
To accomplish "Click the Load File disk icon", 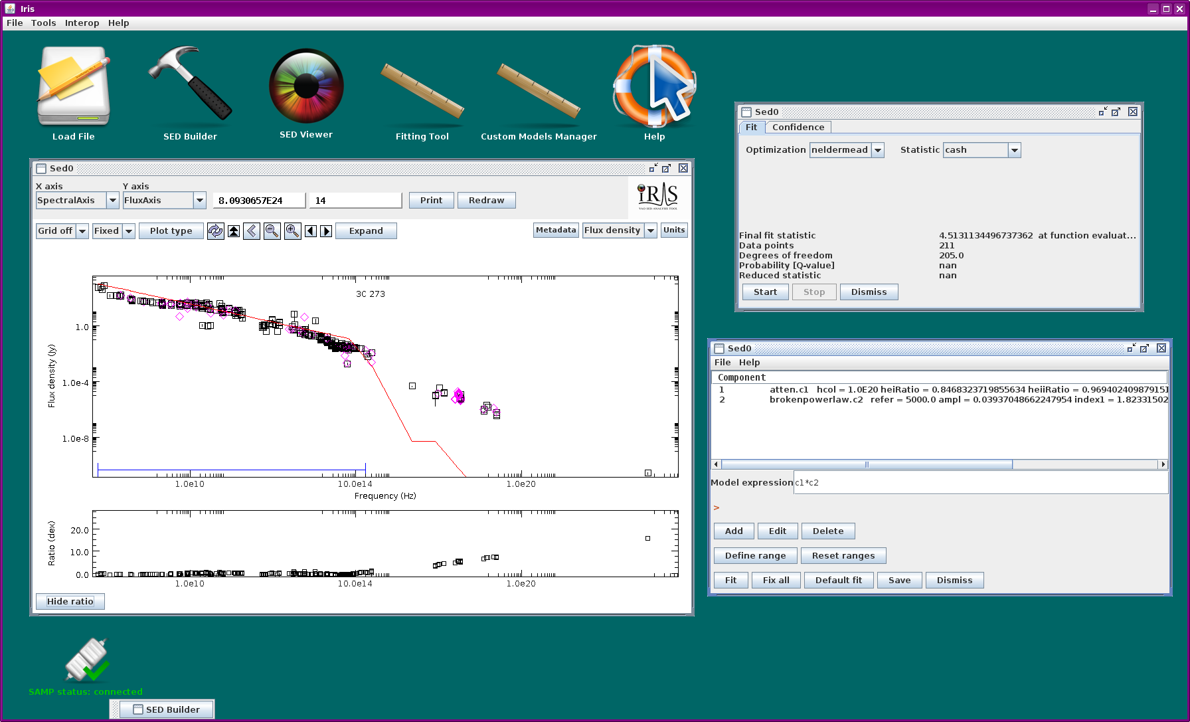I will (x=74, y=85).
